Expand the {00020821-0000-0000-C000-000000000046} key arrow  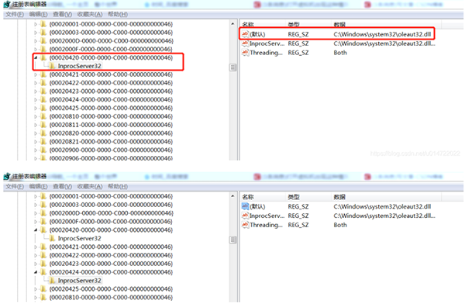pos(36,142)
